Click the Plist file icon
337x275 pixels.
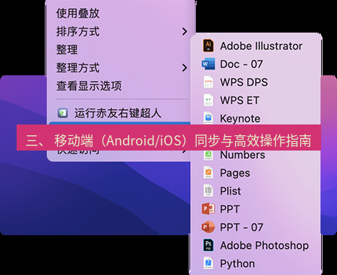[x=208, y=191]
